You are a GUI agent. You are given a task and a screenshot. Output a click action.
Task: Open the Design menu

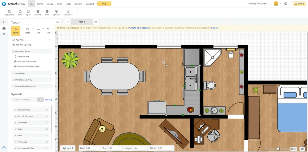pos(50,4)
